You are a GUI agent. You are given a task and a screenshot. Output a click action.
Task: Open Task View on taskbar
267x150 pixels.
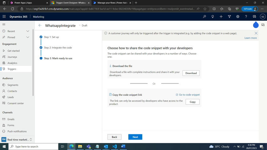coord(63,147)
